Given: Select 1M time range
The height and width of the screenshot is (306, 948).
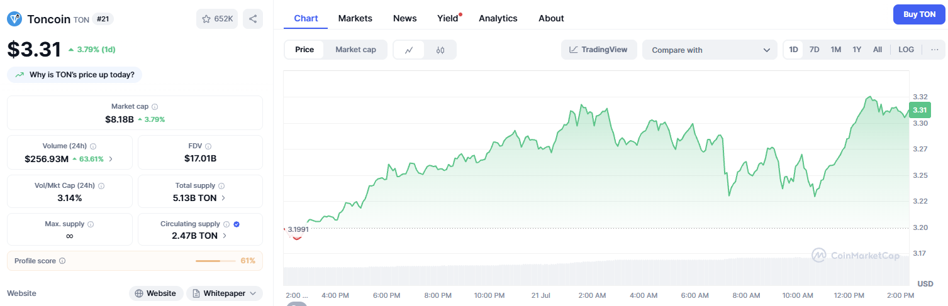Looking at the screenshot, I should coord(835,50).
